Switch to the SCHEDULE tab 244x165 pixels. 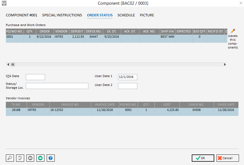click(x=126, y=15)
